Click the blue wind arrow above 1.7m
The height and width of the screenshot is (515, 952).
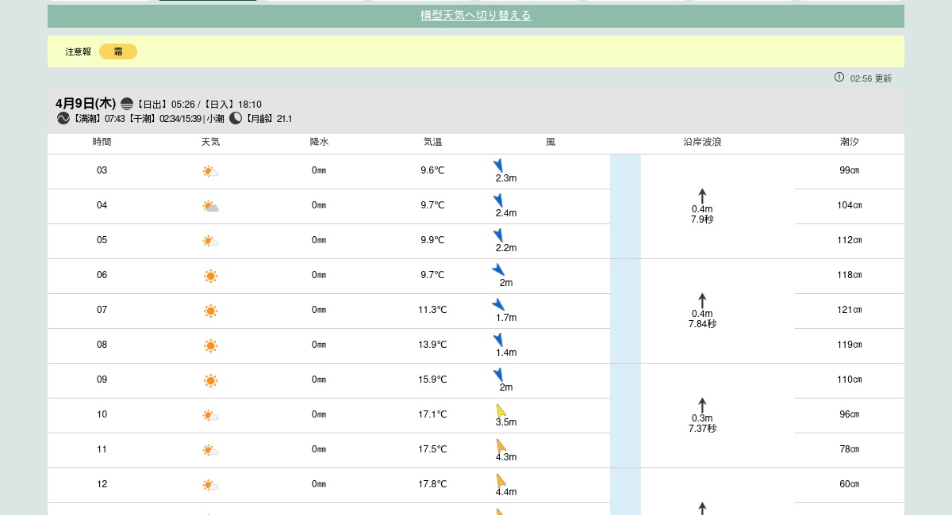[498, 304]
